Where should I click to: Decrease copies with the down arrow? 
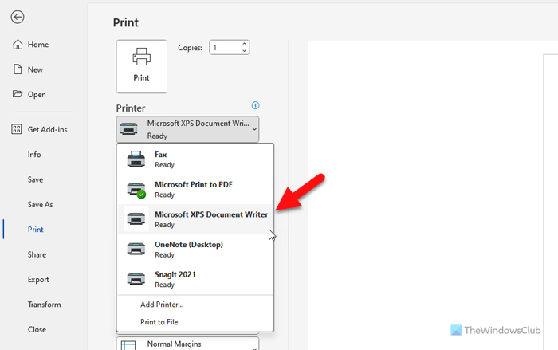[244, 51]
